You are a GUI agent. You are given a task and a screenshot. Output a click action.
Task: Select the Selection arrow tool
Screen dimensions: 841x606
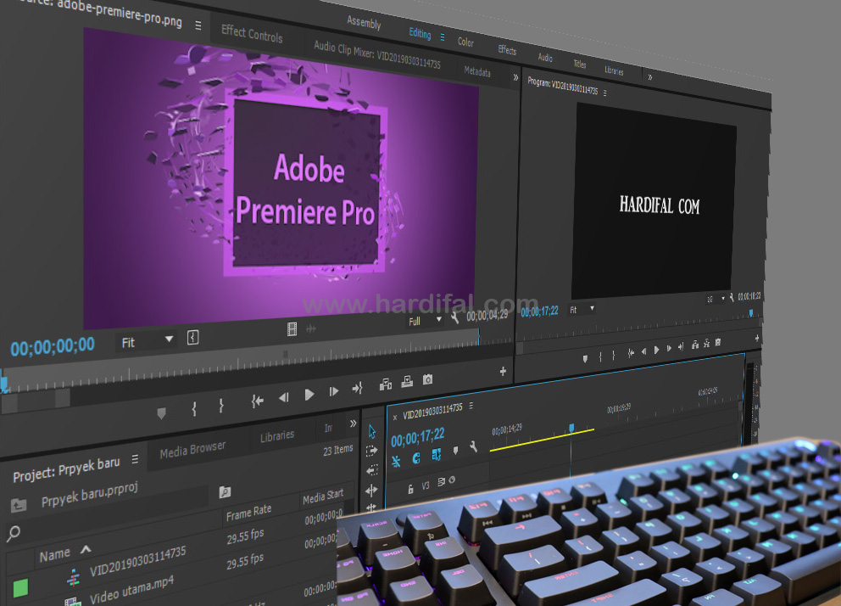(372, 431)
